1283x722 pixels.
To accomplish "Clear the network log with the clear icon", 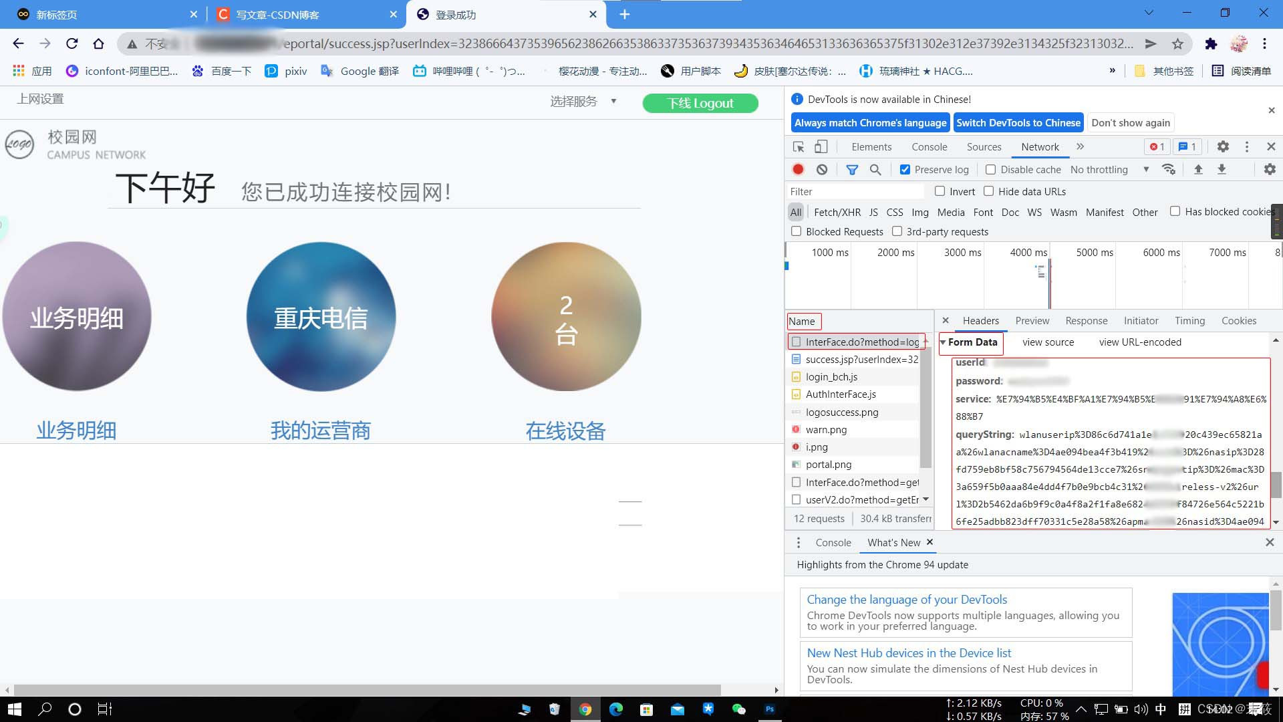I will 822,170.
